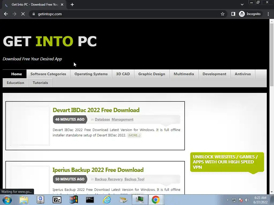Open Windows Start button

point(7,200)
